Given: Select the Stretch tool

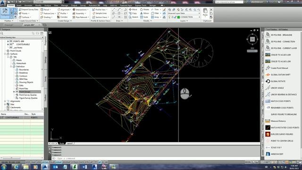Looking at the screenshot, I should pos(134,17).
